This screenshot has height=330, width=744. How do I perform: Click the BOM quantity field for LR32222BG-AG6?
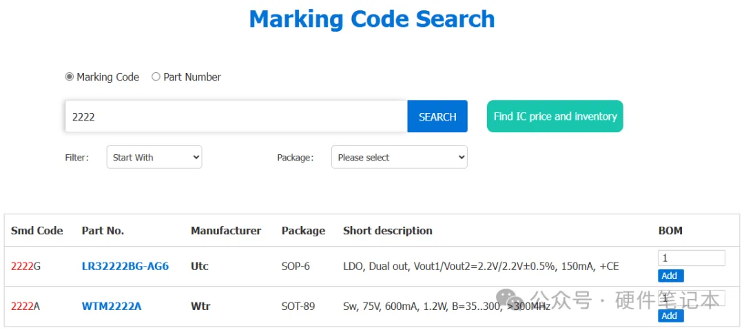pos(692,258)
